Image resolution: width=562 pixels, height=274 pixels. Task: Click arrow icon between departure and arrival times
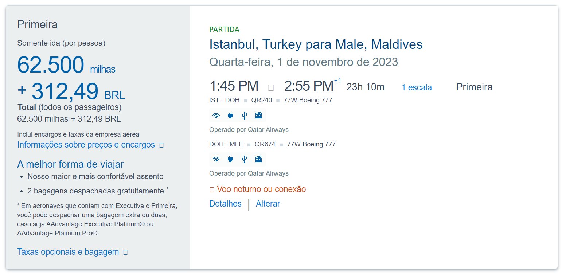pyautogui.click(x=271, y=87)
